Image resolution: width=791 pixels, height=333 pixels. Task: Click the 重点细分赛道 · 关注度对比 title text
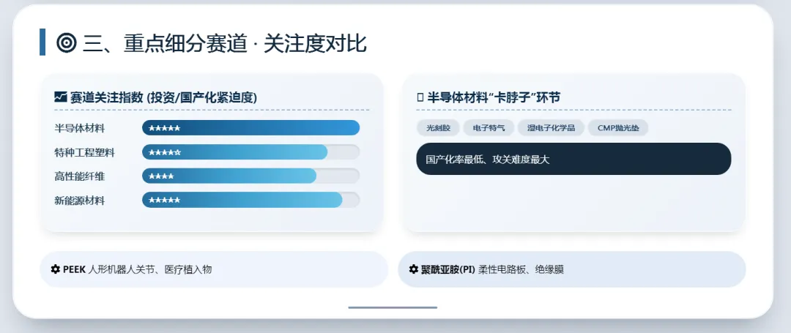coord(224,43)
